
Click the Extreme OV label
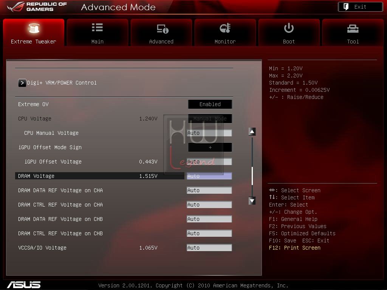(33, 104)
